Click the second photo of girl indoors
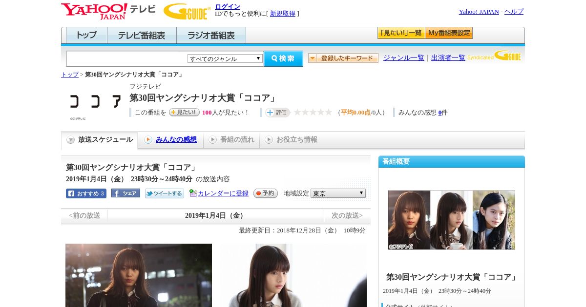Screen dimensions: 586x307 pos(293,275)
